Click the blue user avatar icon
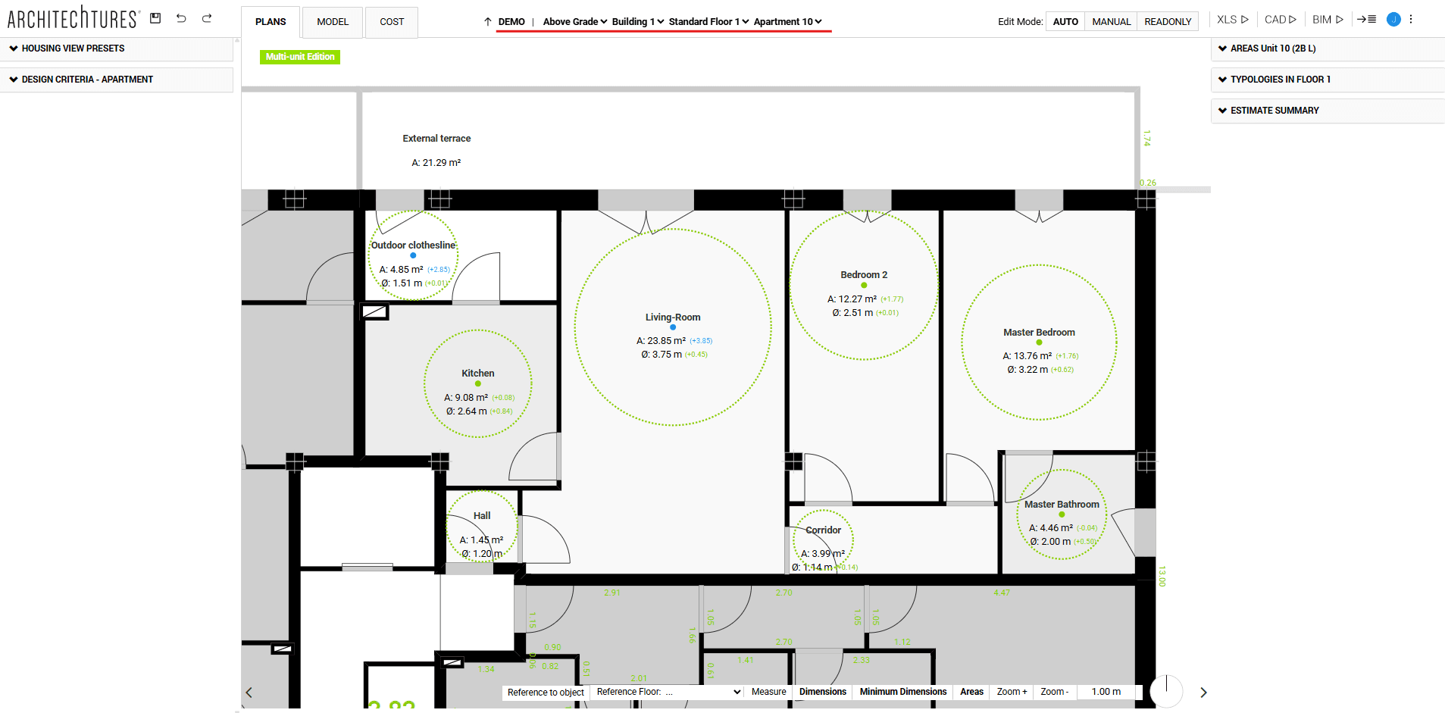Screen dimensions: 1445x713 tap(1393, 19)
